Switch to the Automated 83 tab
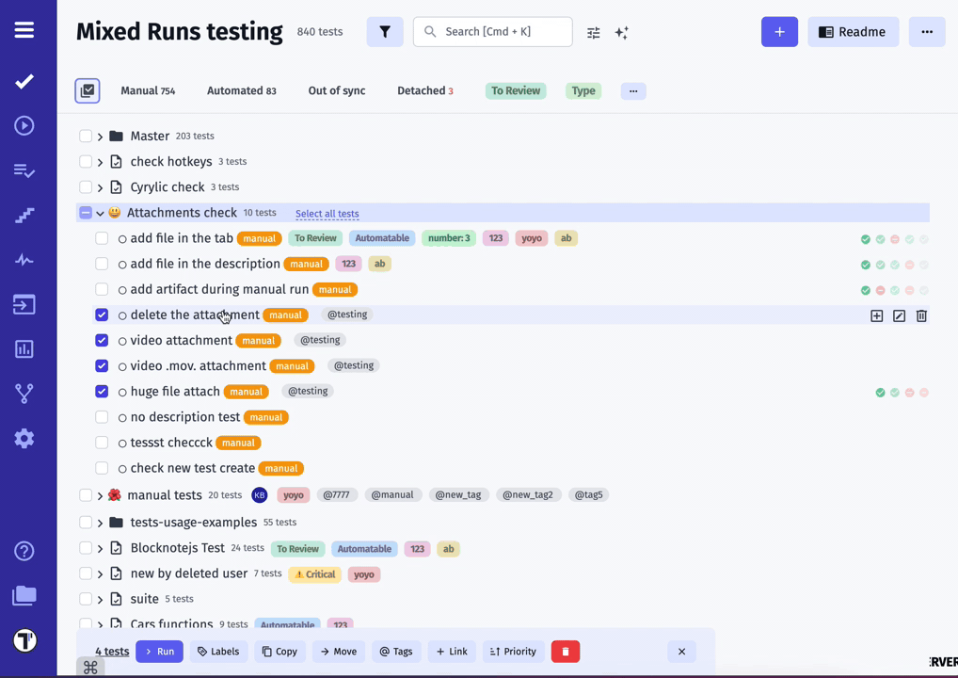958x678 pixels. point(242,91)
